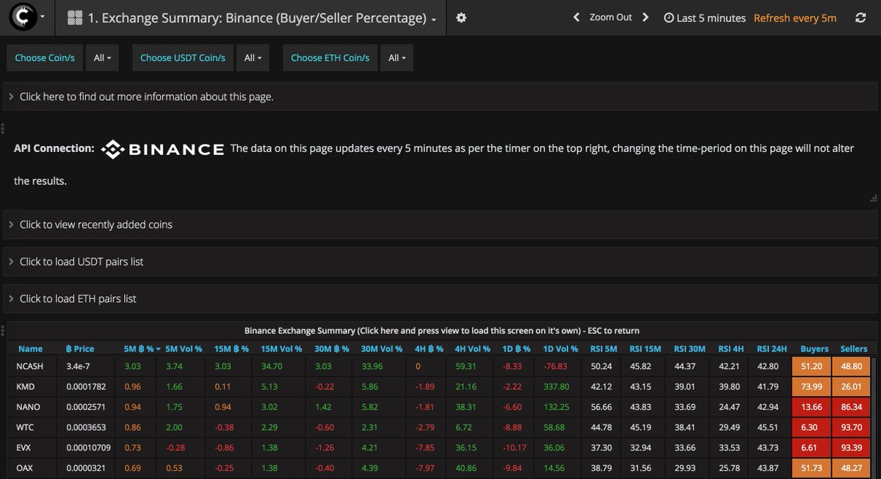Sort table by 5M Vol % column

[x=183, y=349]
